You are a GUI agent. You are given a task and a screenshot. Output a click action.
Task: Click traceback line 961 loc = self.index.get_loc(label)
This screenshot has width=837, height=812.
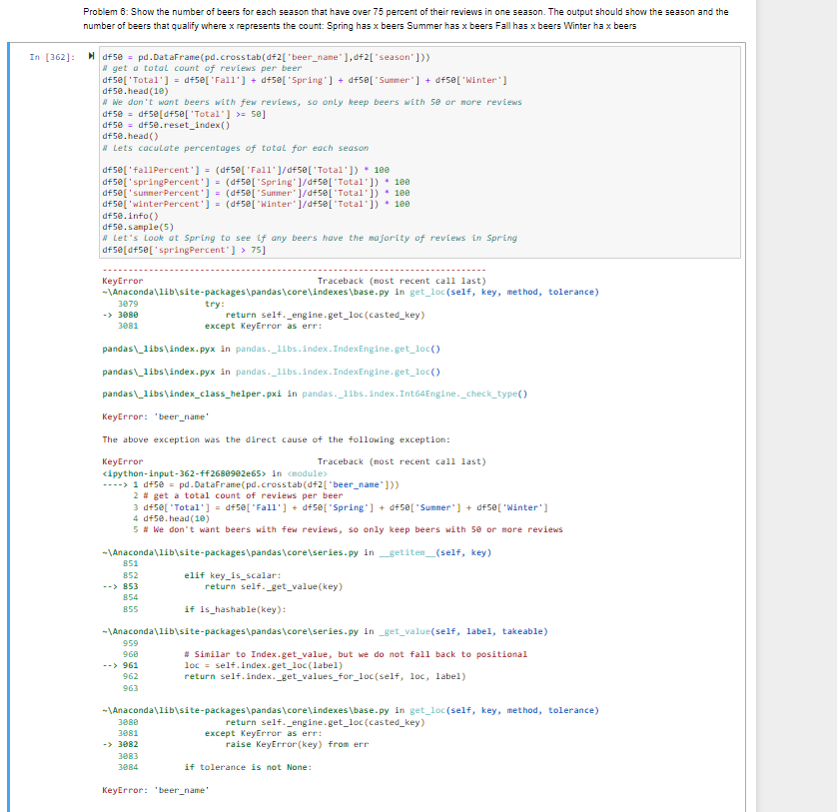222,666
